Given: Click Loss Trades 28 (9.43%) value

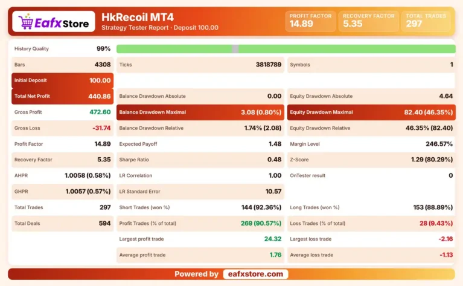Looking at the screenshot, I should point(436,224).
